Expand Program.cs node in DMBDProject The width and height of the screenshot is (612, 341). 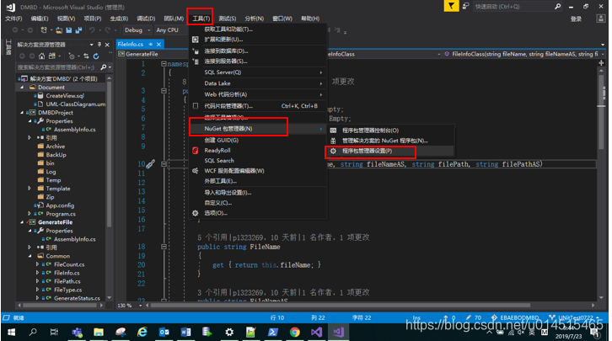pos(30,214)
